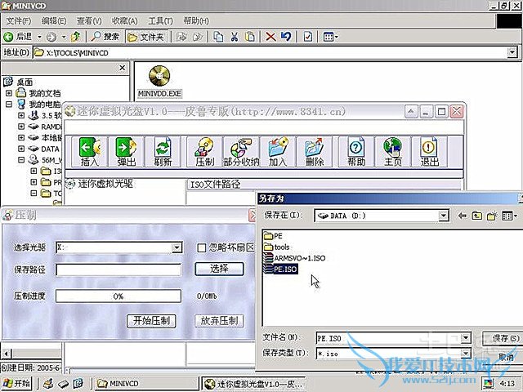Open the 选择光驱 drive dropdown
The image size is (523, 392).
tap(177, 247)
